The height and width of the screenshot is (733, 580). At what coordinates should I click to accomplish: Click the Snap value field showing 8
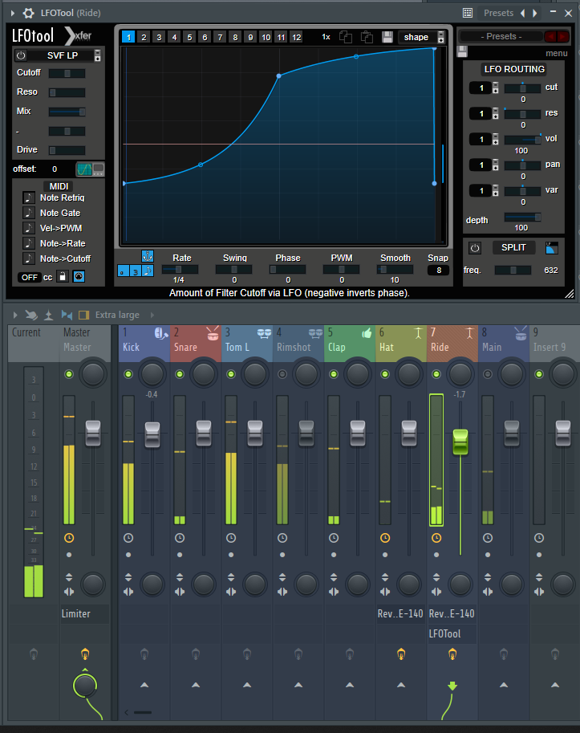click(x=439, y=271)
